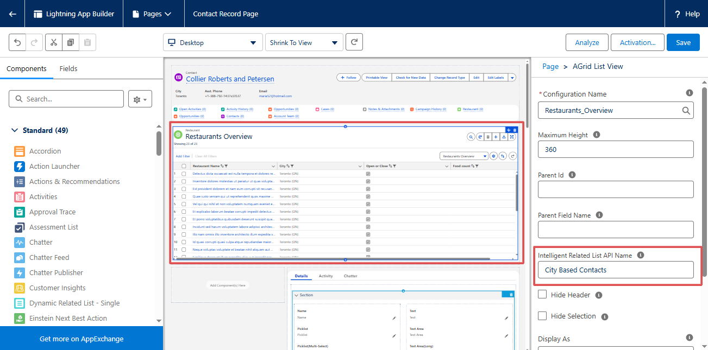Click the Action Launcher component icon
The image size is (708, 350).
(20, 167)
